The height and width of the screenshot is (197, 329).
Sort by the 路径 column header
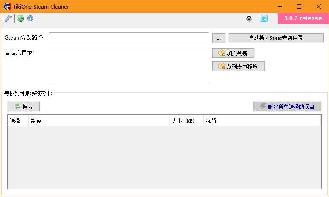click(x=99, y=121)
